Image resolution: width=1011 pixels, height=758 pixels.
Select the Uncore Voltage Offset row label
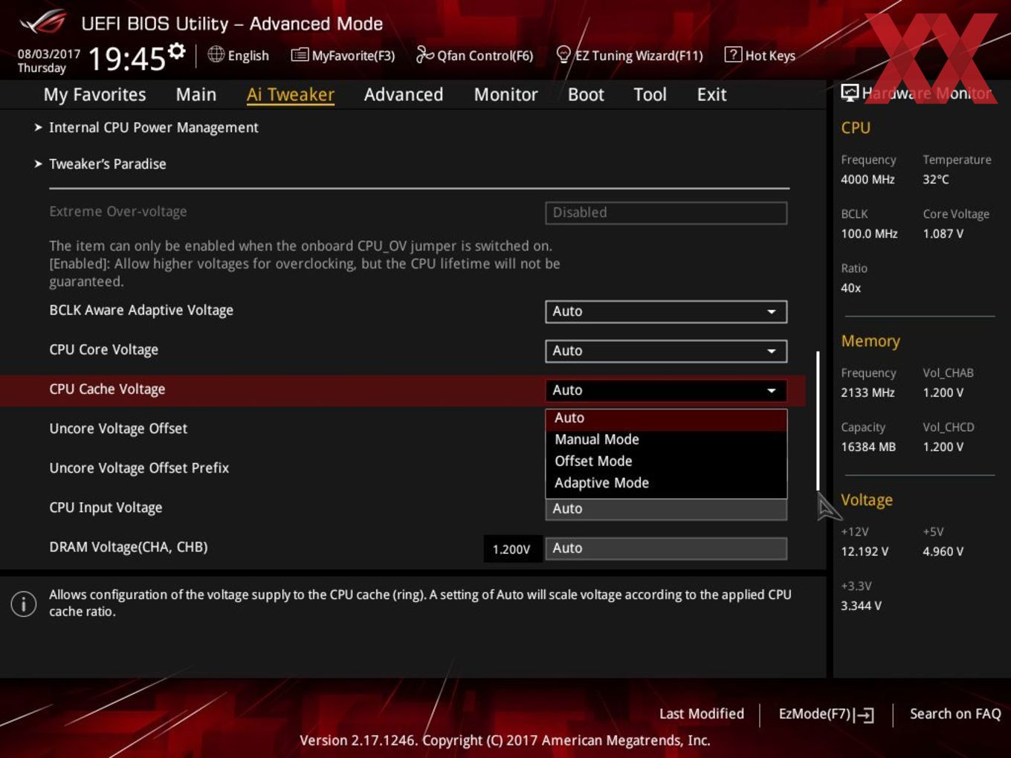click(x=118, y=429)
